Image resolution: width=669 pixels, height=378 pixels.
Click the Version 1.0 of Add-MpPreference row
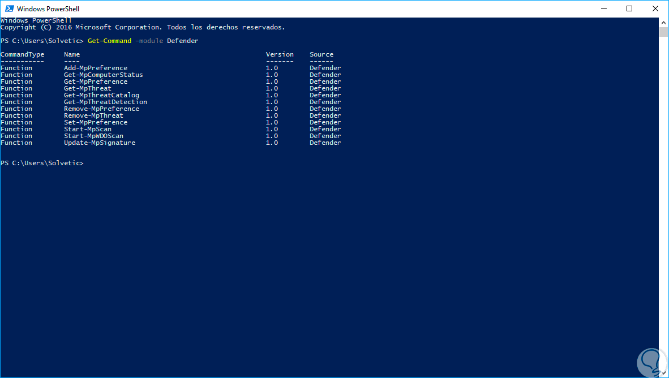(x=272, y=68)
